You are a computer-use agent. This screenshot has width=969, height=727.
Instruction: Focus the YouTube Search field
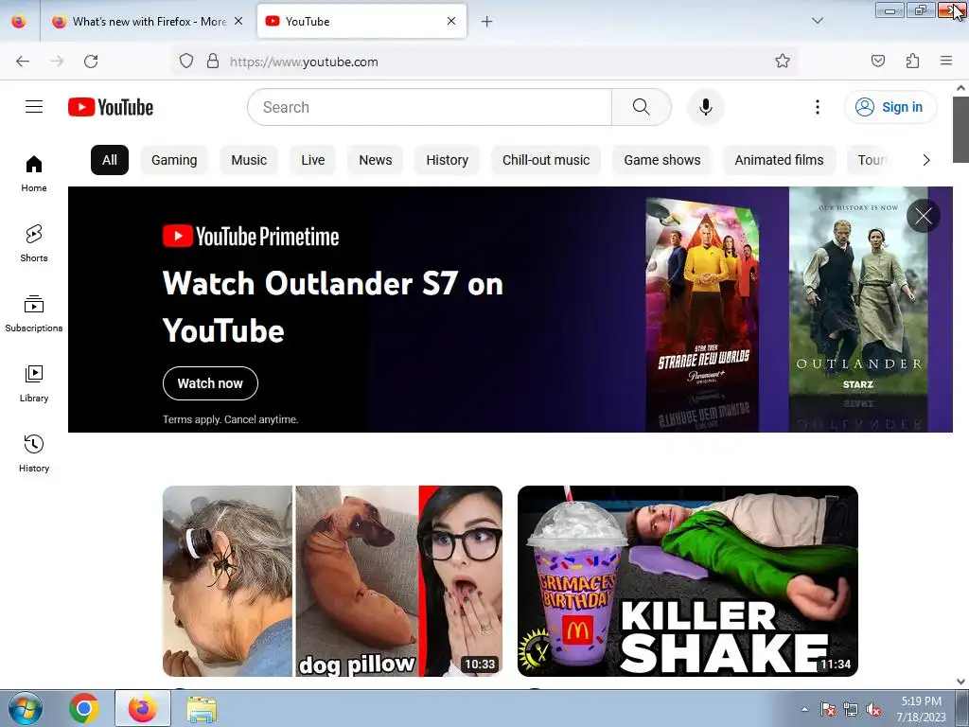(430, 107)
